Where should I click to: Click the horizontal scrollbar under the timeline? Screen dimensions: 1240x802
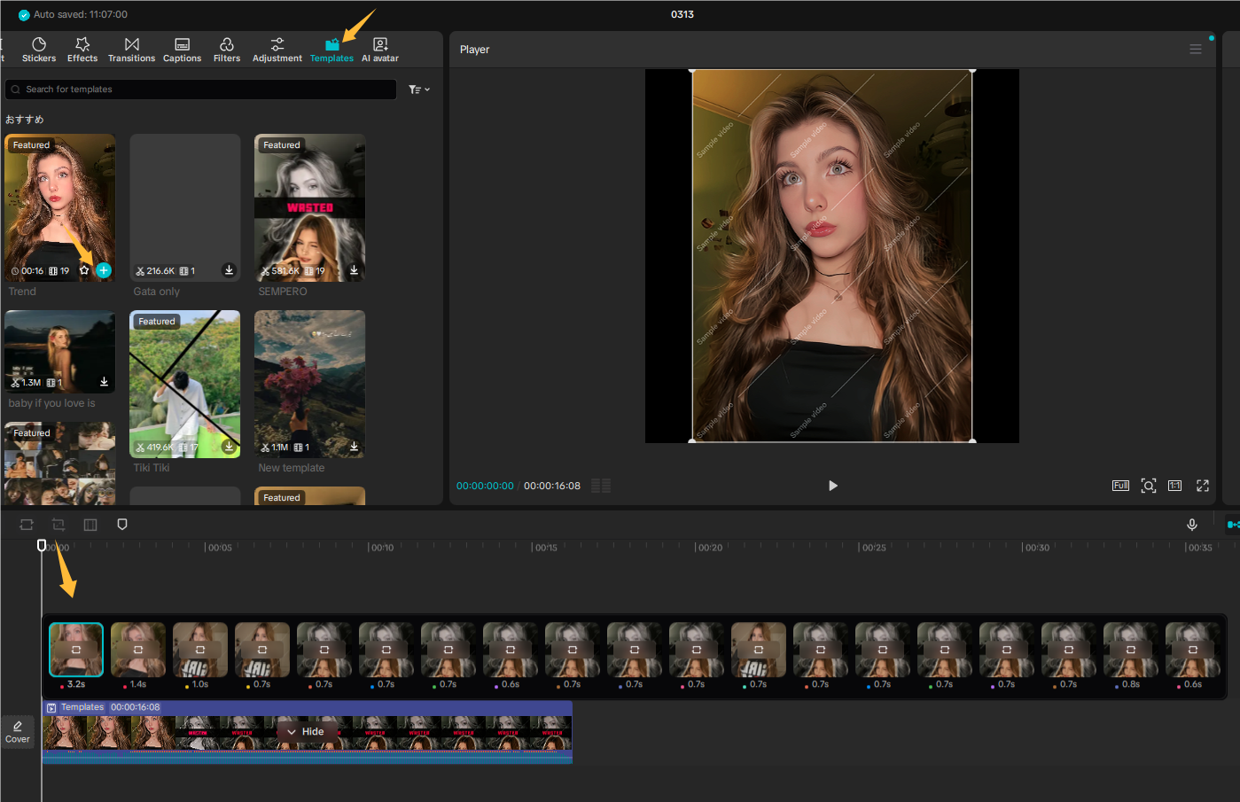[308, 759]
